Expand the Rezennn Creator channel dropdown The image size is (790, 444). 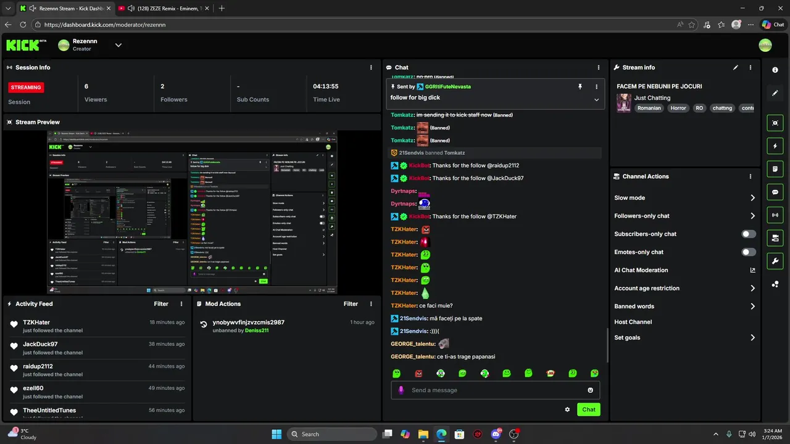[118, 45]
